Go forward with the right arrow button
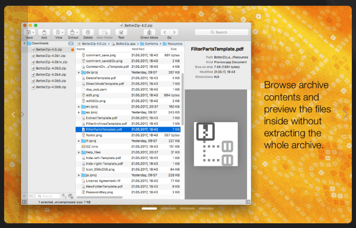This screenshot has width=356, height=228. 174,32
